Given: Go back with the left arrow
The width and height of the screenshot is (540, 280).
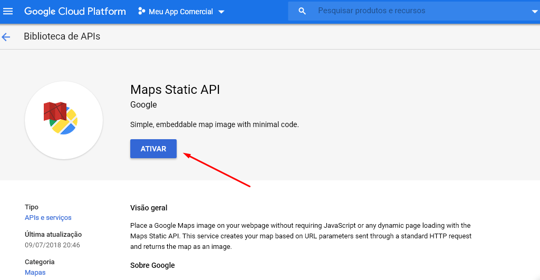Looking at the screenshot, I should point(6,37).
